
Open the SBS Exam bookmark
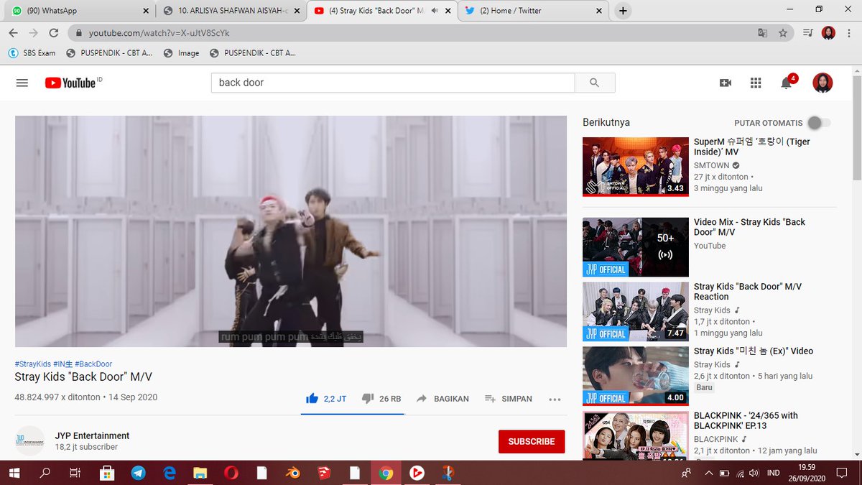pyautogui.click(x=32, y=53)
